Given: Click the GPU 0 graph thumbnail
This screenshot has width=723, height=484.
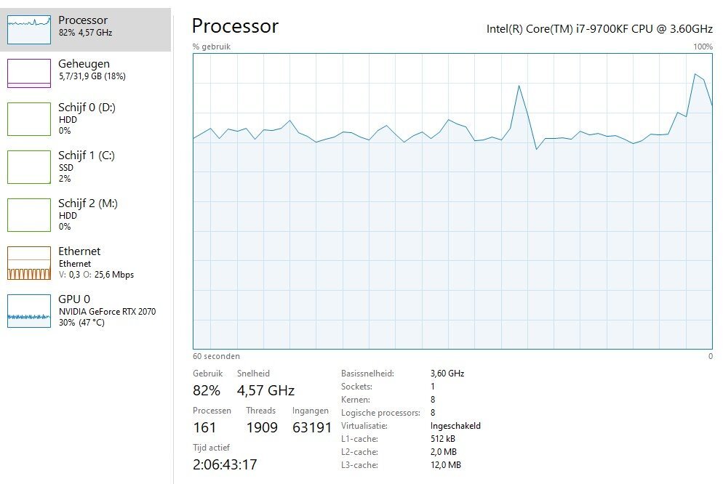Looking at the screenshot, I should pos(29,311).
